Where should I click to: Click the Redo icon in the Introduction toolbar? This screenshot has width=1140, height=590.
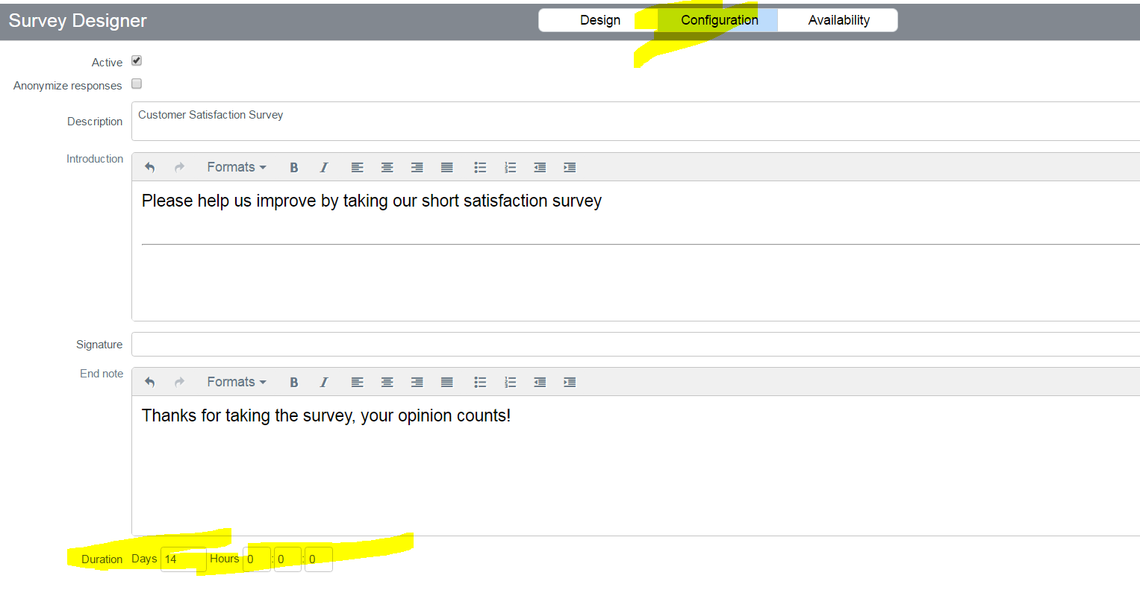pos(179,167)
